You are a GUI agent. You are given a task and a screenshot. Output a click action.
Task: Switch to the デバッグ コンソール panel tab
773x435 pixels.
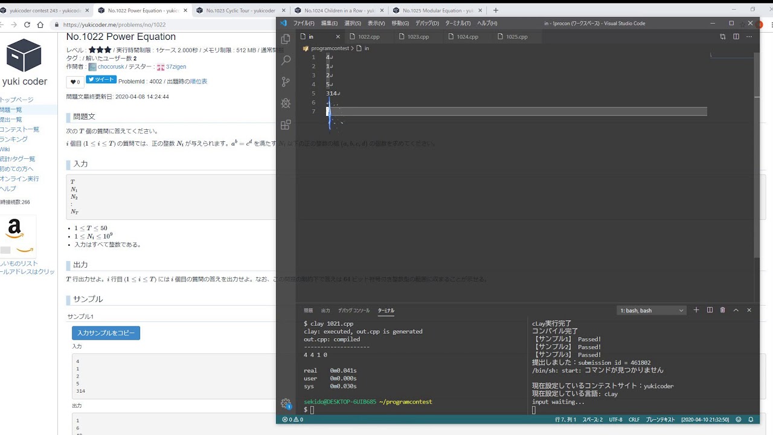click(354, 311)
